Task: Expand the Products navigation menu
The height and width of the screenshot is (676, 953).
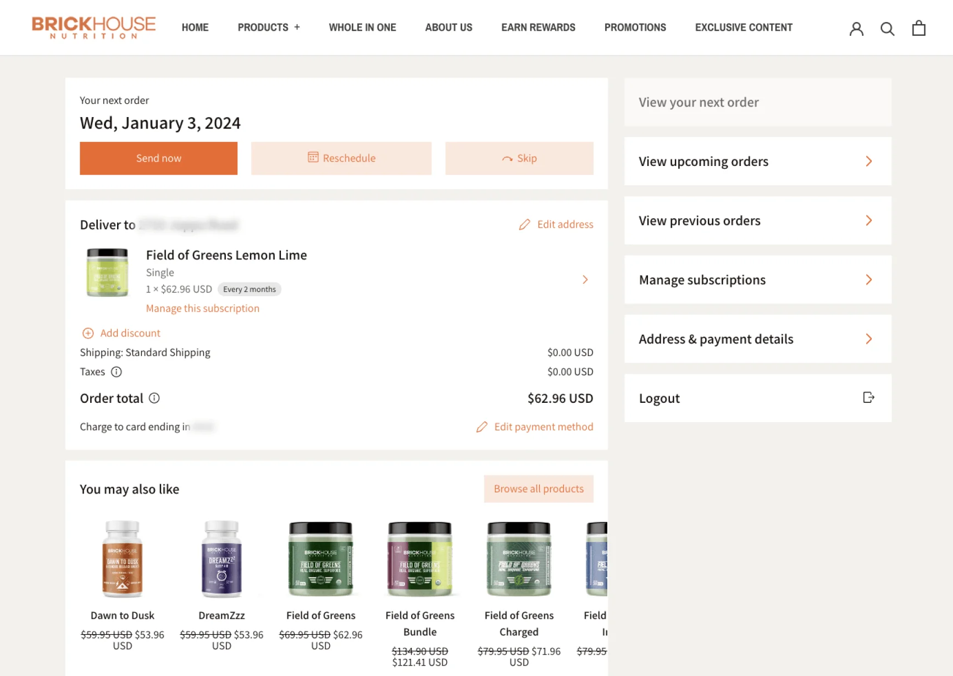Action: tap(269, 27)
